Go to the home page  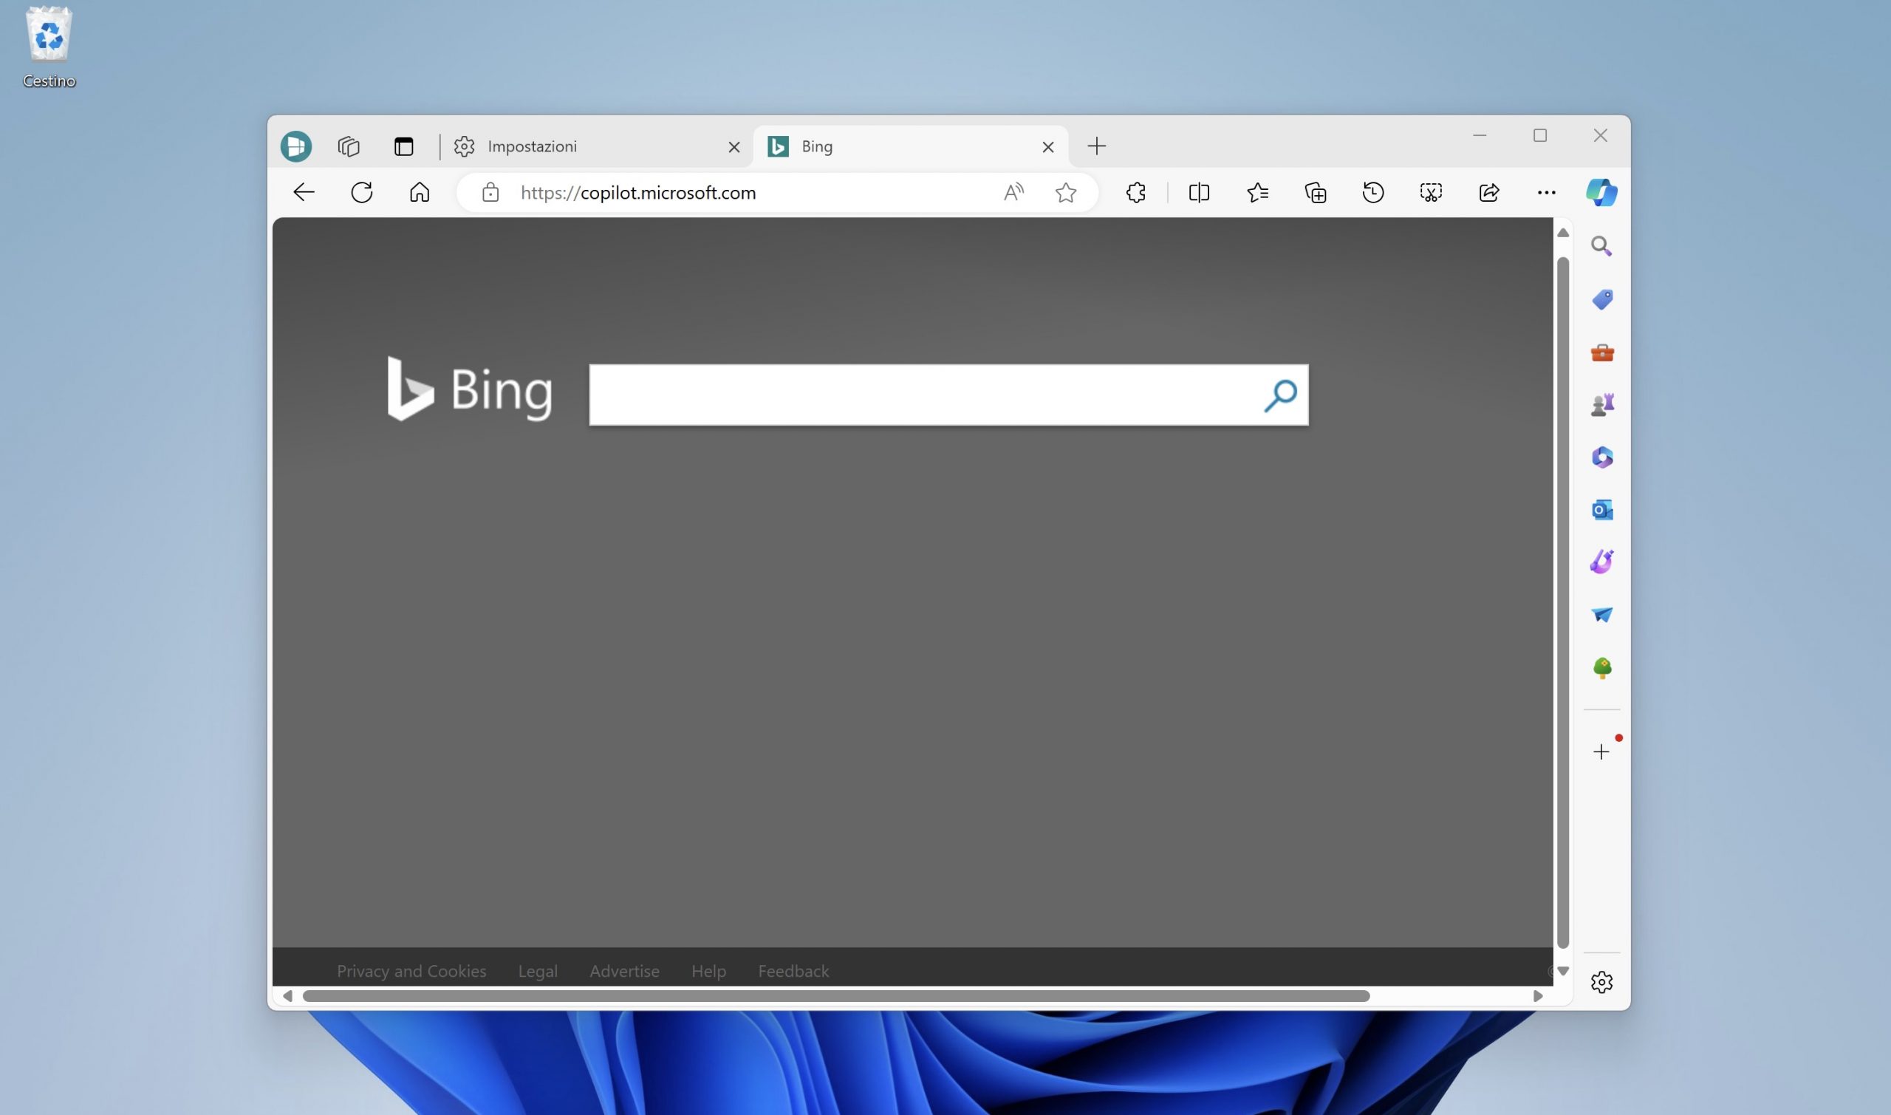pos(419,192)
